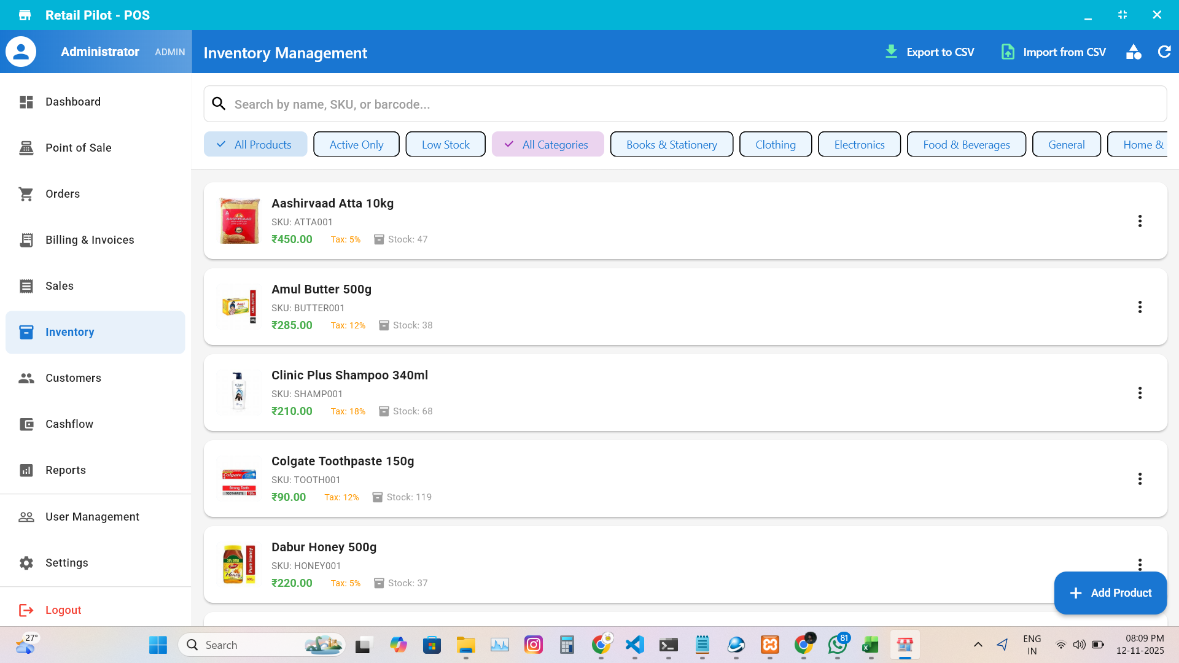
Task: Enable the Low Stock filter chip
Action: tap(445, 144)
